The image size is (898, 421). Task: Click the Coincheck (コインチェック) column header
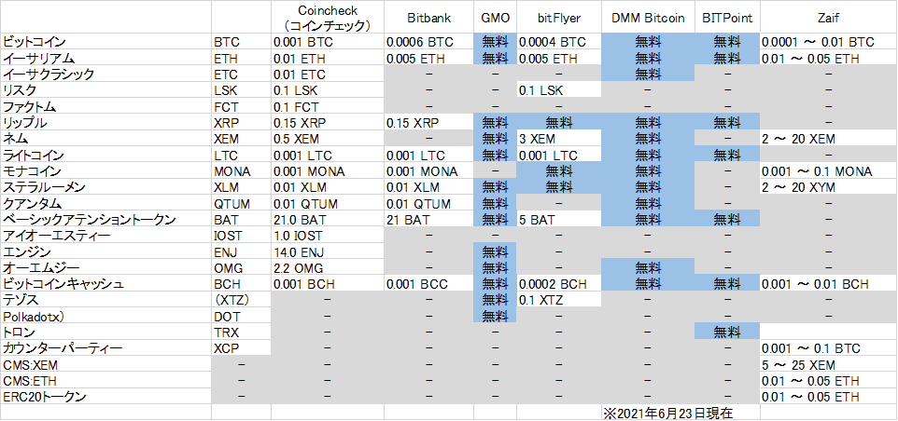click(328, 18)
